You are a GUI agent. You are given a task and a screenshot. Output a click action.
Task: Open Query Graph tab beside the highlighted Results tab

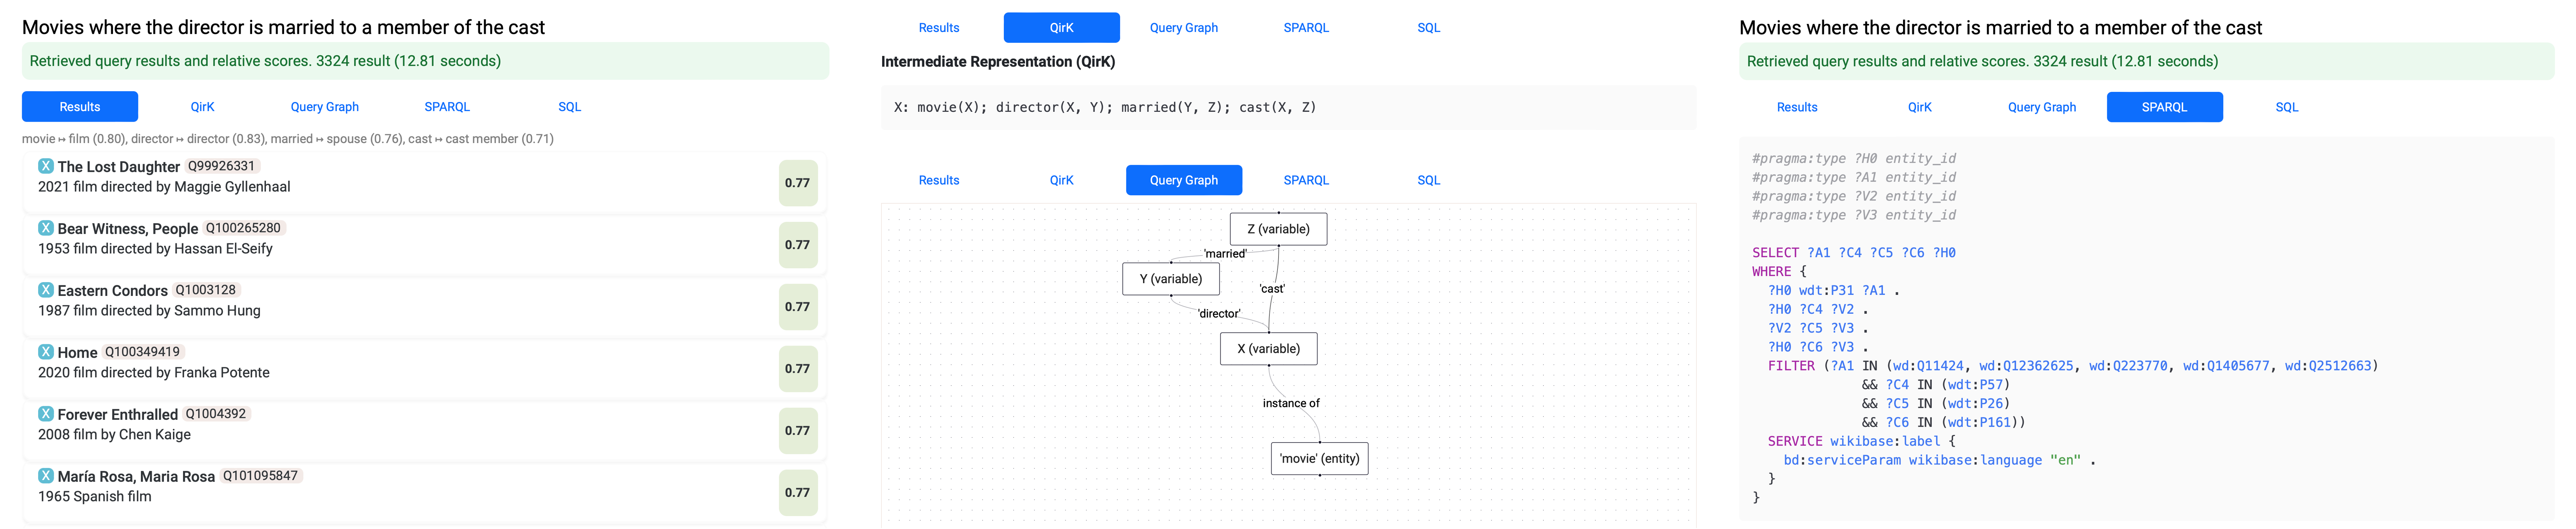point(324,107)
